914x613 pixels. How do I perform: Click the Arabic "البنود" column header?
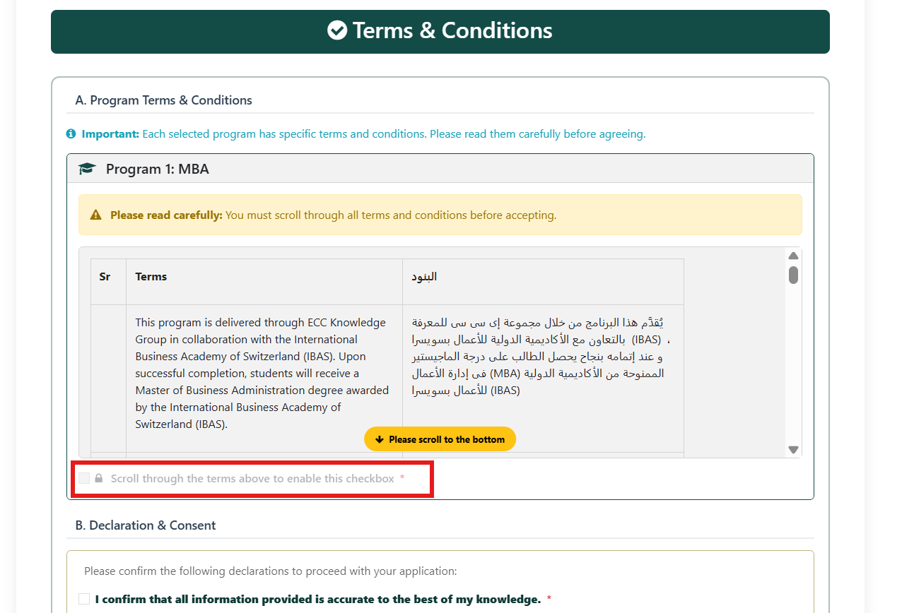pos(424,277)
